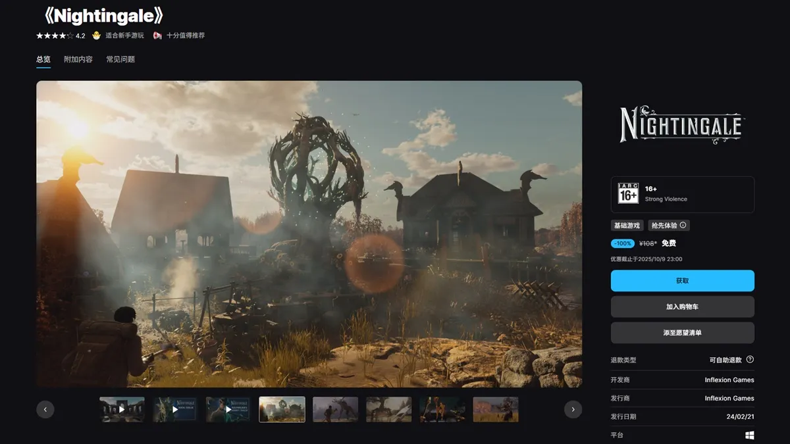Click the 发行日期 label

point(623,417)
